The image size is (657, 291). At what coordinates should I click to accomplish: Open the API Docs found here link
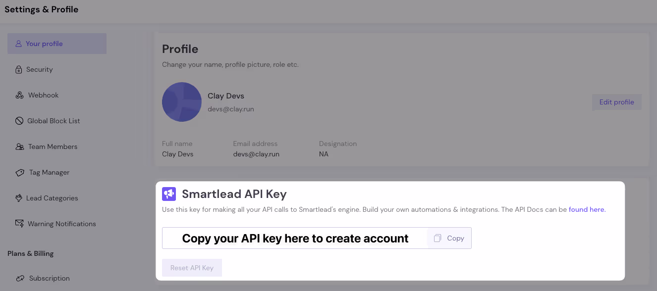(x=587, y=209)
